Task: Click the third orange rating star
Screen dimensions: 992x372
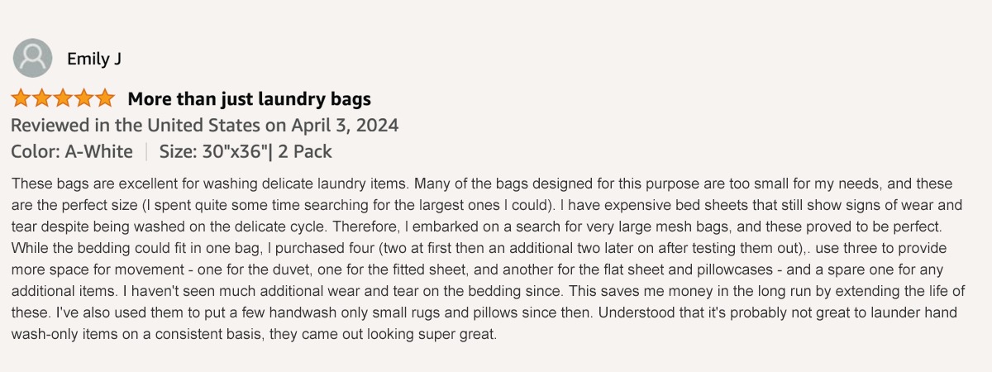Action: tap(63, 99)
